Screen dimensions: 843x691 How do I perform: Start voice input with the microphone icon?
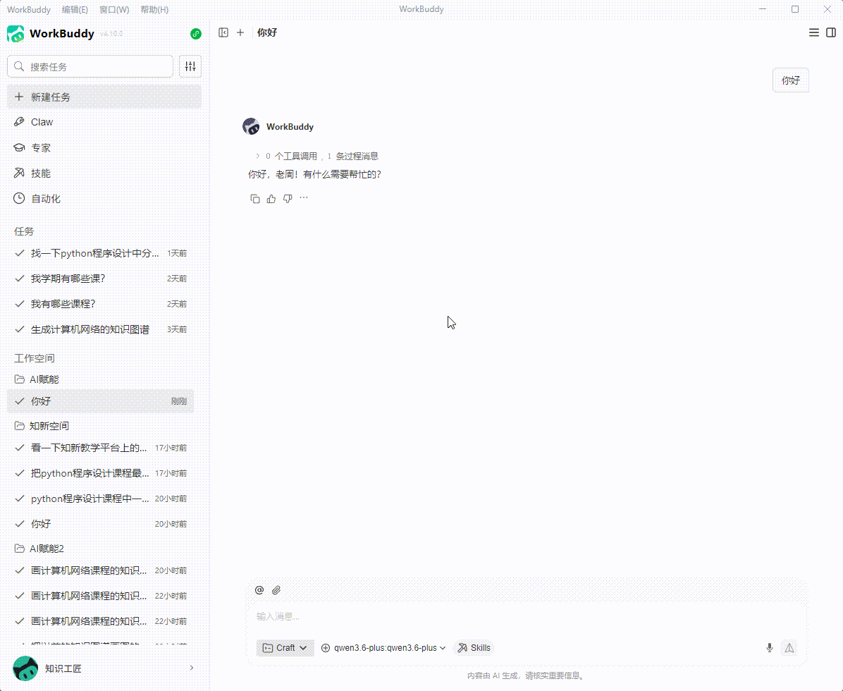[x=769, y=647]
